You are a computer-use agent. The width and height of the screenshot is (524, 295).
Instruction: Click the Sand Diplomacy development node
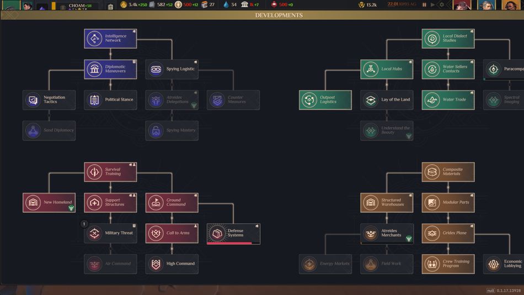click(x=49, y=130)
